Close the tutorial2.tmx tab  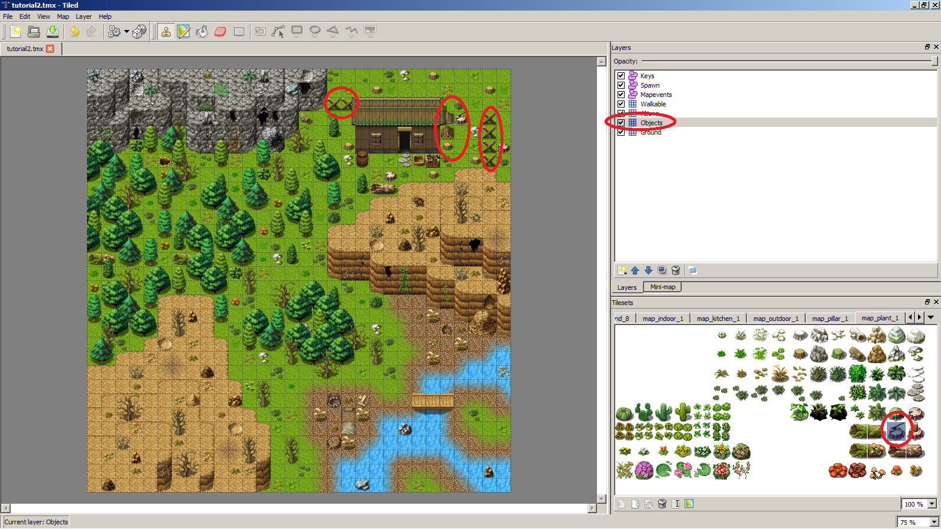50,49
